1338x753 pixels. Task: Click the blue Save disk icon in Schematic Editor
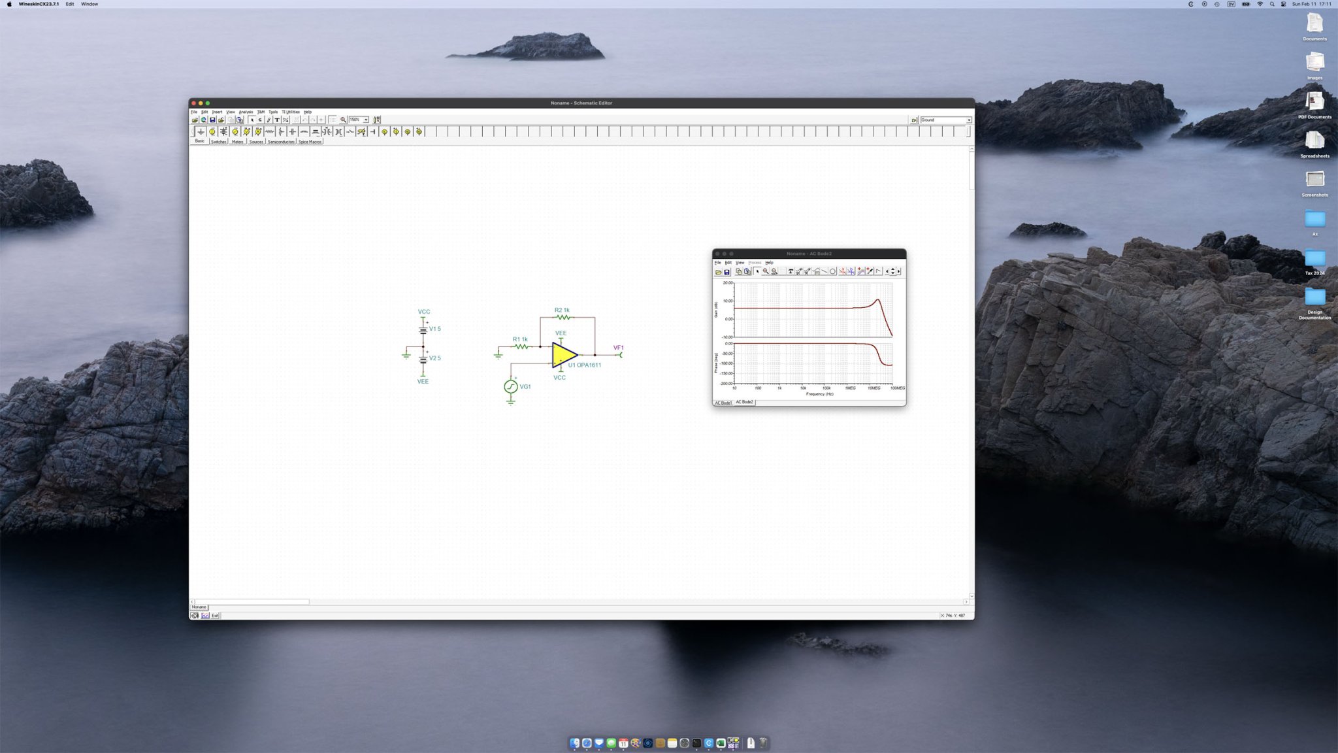212,120
